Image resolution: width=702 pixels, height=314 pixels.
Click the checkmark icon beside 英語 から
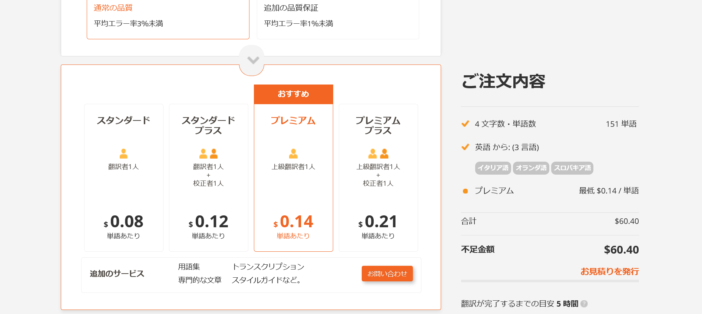click(465, 147)
